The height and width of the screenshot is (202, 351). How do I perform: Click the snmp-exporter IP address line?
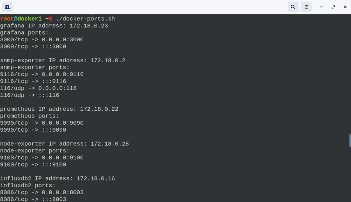tap(63, 60)
